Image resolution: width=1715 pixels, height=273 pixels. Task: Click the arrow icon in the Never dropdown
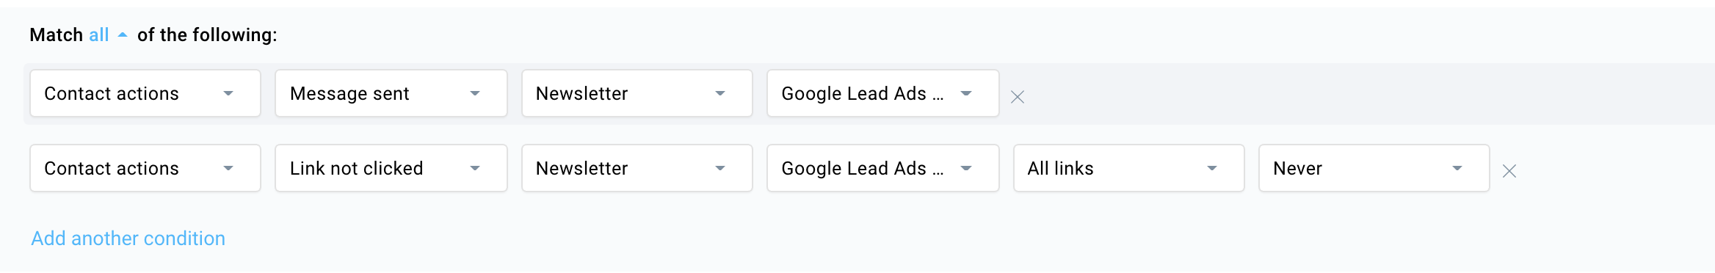tap(1457, 168)
